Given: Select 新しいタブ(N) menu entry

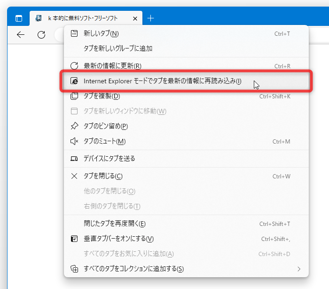Looking at the screenshot, I should (x=186, y=33).
